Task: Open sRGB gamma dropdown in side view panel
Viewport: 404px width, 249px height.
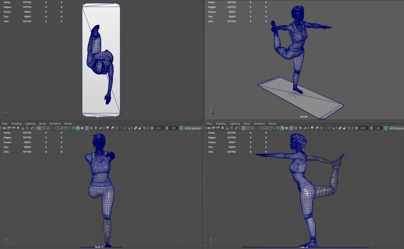Action: click(396, 128)
